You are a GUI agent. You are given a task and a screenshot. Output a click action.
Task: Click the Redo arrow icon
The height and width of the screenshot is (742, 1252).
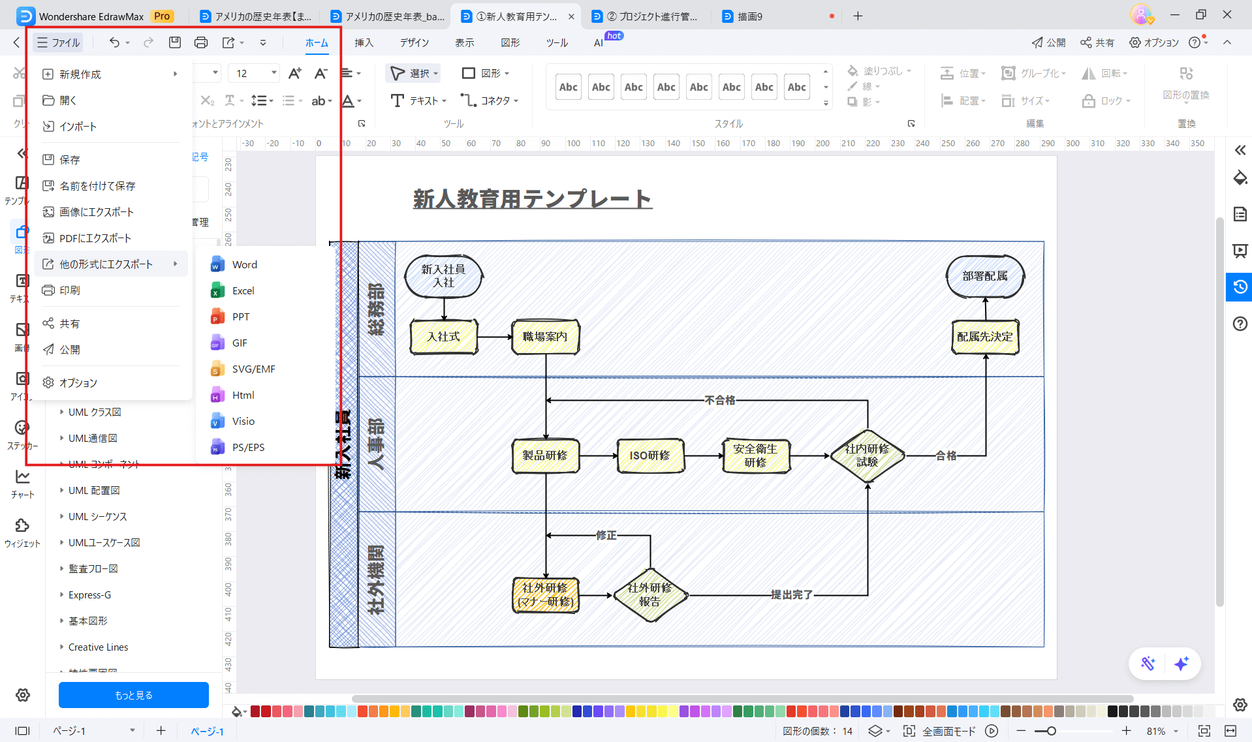(x=148, y=42)
